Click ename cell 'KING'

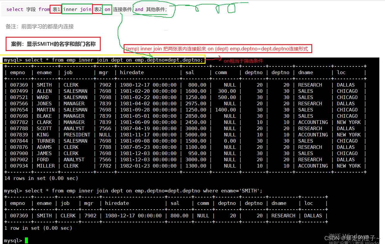[43, 135]
